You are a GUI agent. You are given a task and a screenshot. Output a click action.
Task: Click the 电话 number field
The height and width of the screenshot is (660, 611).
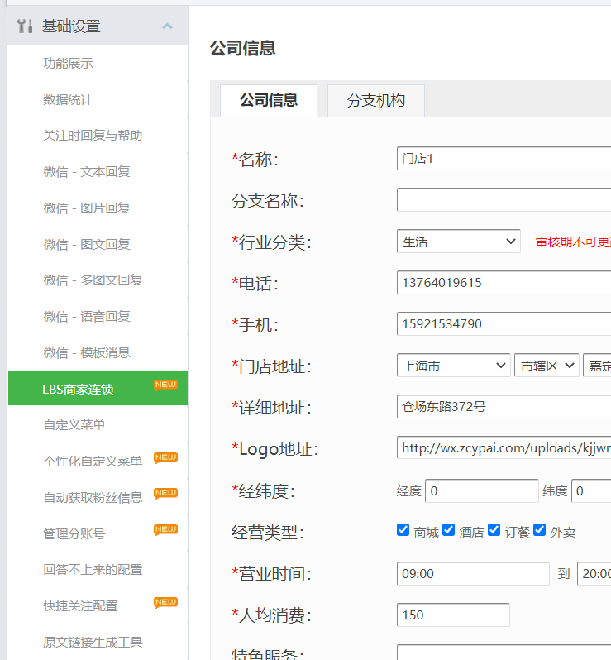point(504,282)
